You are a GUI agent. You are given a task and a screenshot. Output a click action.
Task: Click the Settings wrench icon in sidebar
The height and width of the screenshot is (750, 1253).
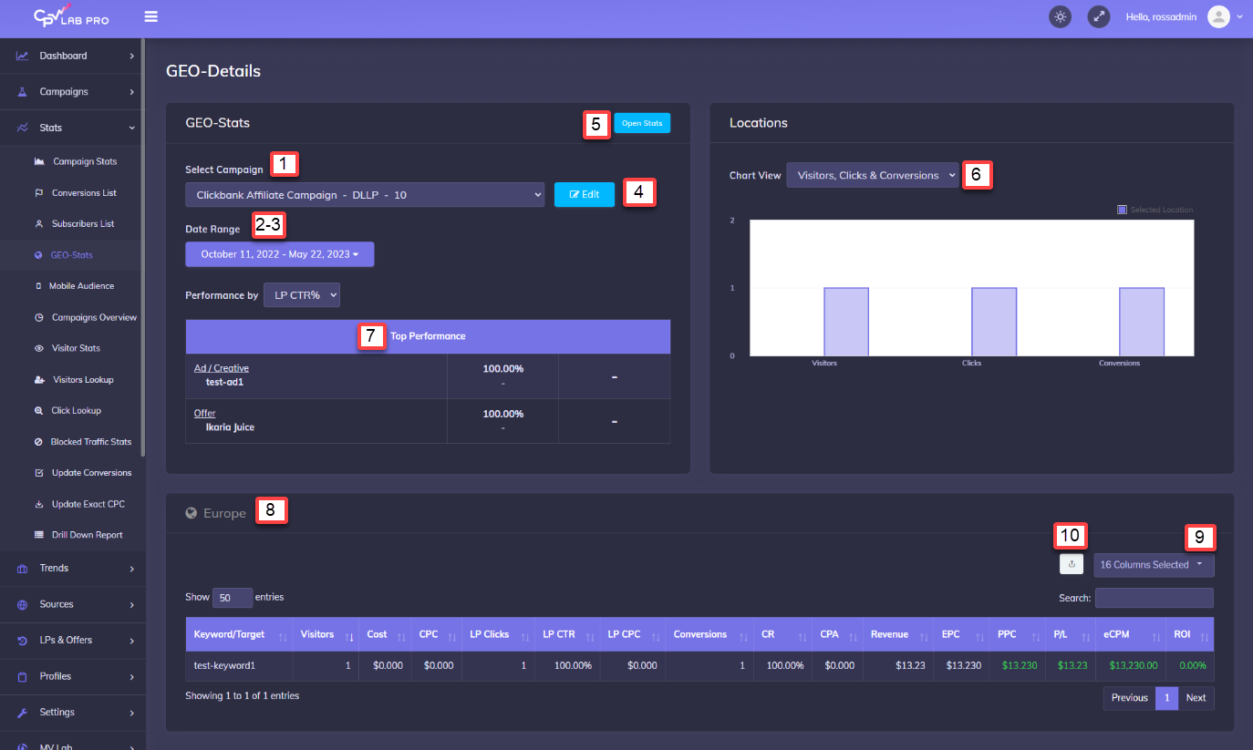(x=23, y=712)
